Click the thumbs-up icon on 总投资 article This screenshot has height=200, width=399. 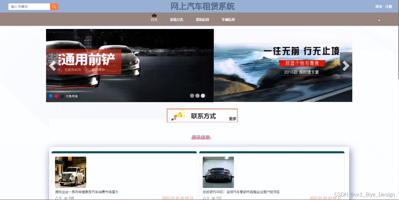pos(205,198)
